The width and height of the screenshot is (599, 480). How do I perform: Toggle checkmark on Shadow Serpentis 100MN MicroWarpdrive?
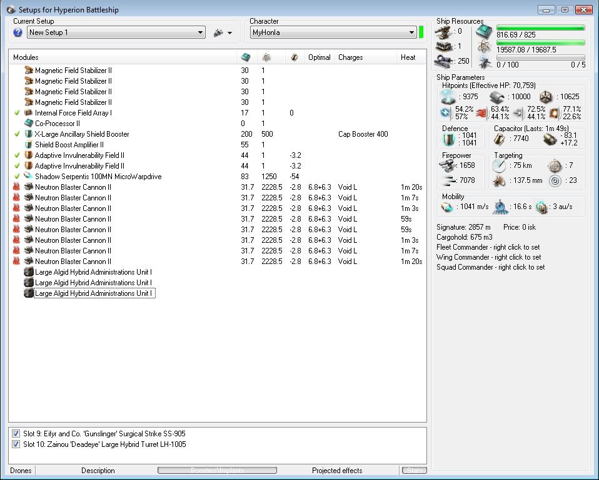click(x=17, y=177)
